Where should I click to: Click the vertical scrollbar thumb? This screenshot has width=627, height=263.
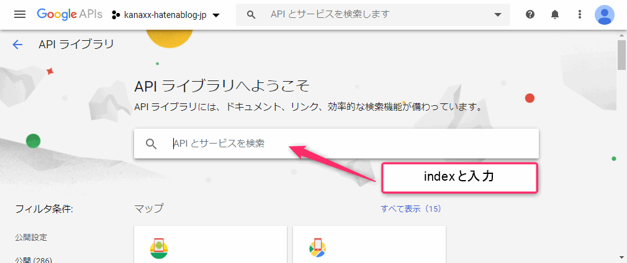(622, 54)
